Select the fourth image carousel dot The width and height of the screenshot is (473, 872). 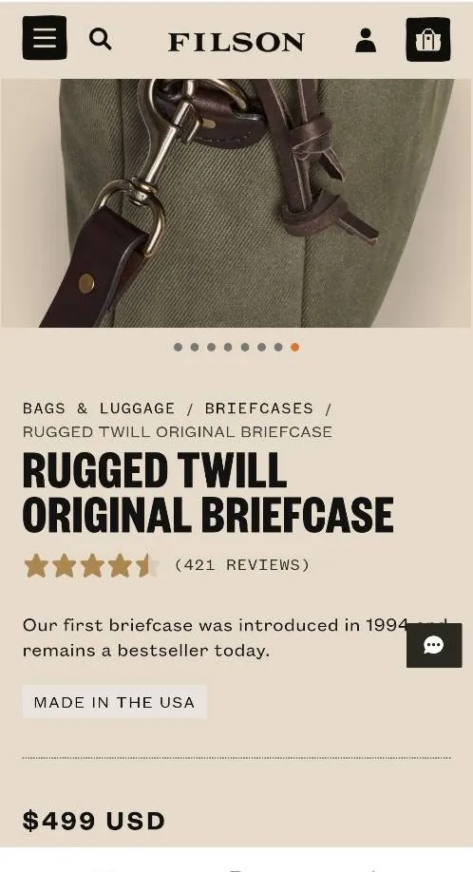tap(228, 347)
